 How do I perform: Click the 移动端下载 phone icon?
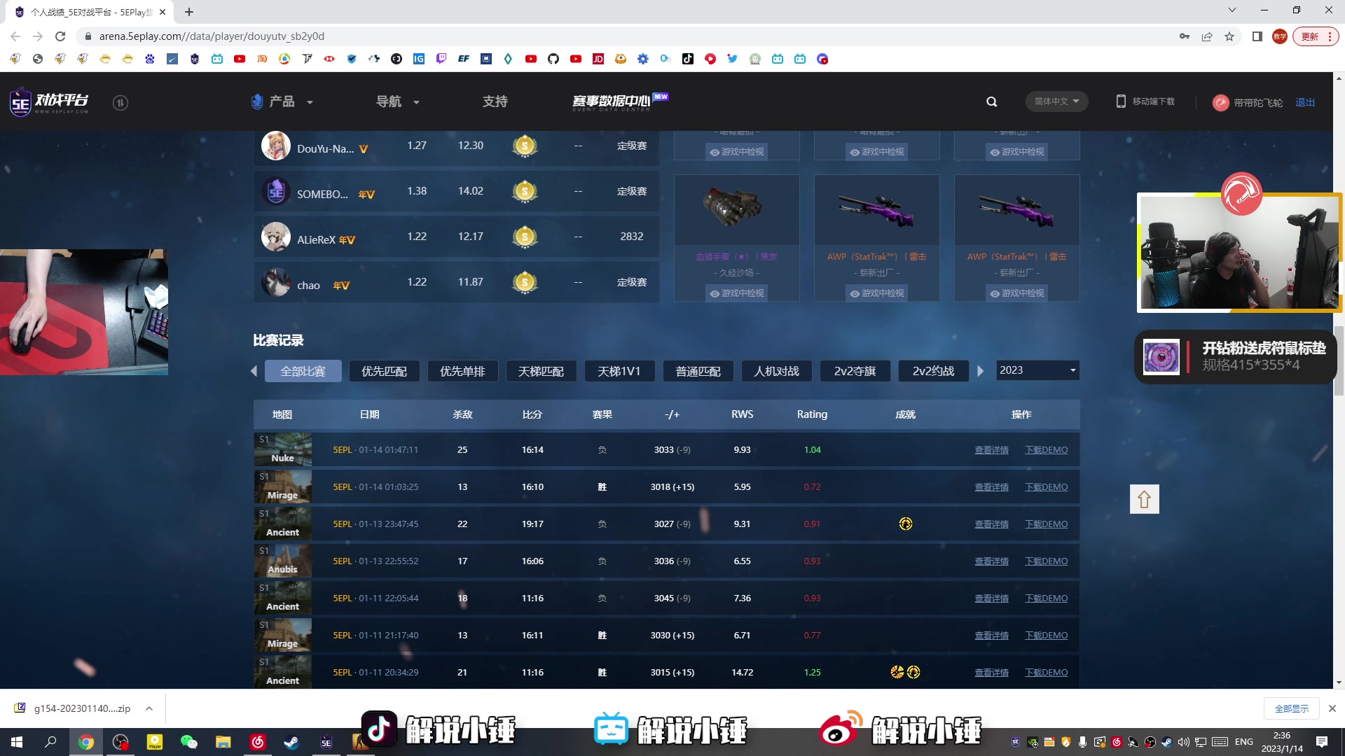(x=1121, y=101)
